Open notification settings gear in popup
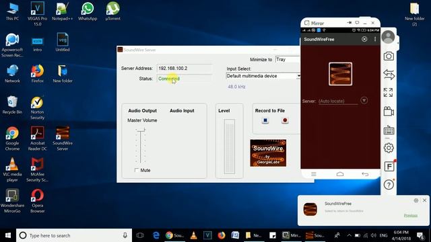Image resolution: width=431 pixels, height=242 pixels. [416, 200]
